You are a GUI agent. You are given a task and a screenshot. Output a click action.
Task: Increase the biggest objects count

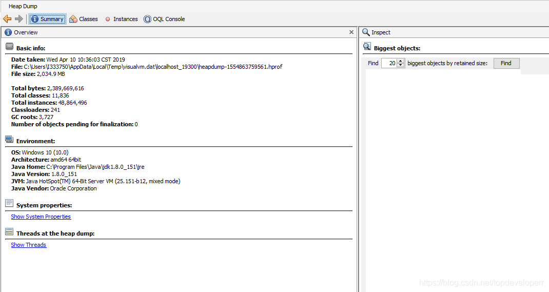401,61
